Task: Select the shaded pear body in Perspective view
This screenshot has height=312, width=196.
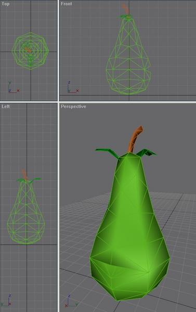Action: click(x=130, y=227)
